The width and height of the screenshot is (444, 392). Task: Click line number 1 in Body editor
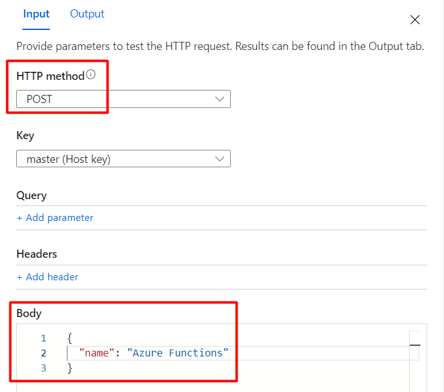pos(44,338)
